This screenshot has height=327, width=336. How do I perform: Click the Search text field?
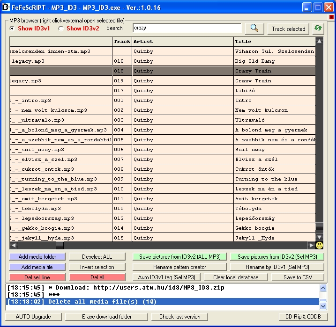(x=187, y=28)
